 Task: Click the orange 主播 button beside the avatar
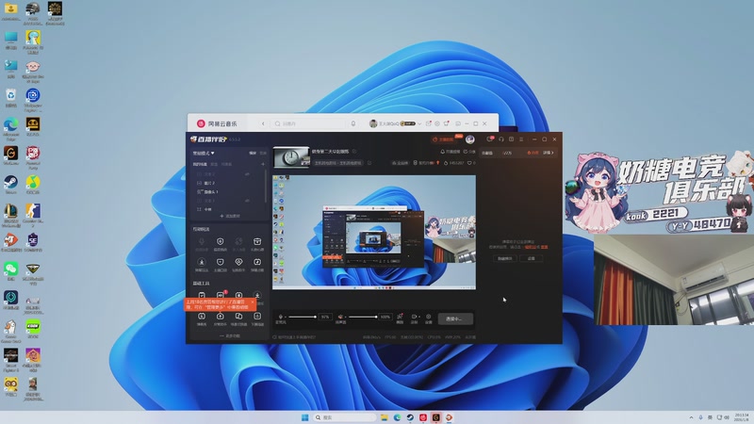tap(443, 139)
